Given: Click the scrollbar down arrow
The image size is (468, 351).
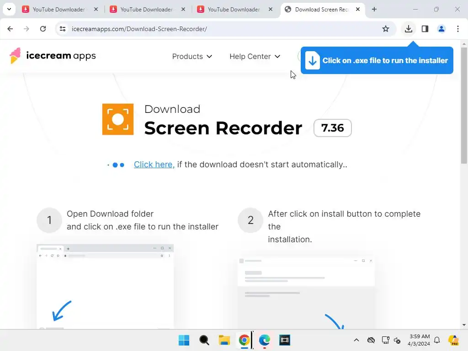Looking at the screenshot, I should coord(463,325).
